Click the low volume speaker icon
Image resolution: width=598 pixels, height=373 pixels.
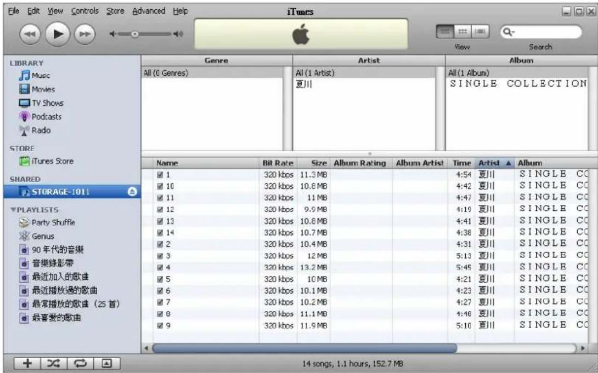click(112, 35)
